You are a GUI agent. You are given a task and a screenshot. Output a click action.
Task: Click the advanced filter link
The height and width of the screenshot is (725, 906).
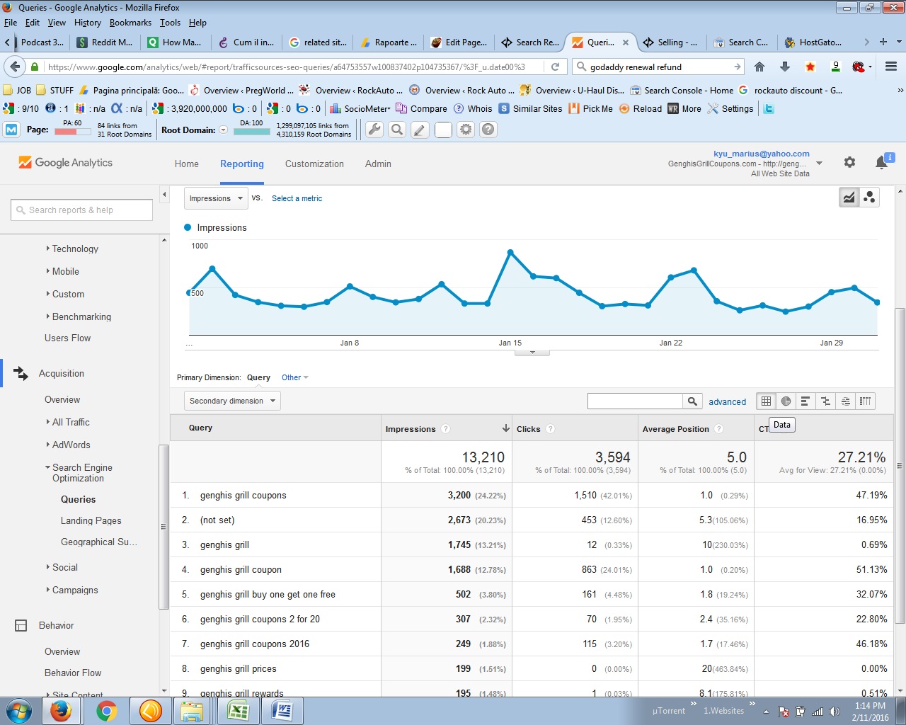click(727, 401)
